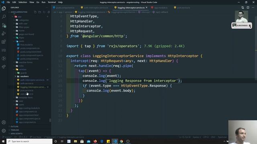Expand the categories folder
Viewport: 257px width, 144px height.
point(24,20)
